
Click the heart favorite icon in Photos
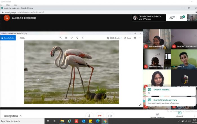(71, 38)
